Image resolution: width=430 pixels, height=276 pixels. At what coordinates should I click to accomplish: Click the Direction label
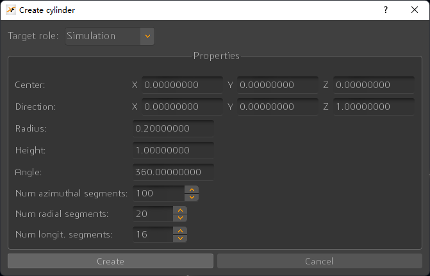point(35,107)
